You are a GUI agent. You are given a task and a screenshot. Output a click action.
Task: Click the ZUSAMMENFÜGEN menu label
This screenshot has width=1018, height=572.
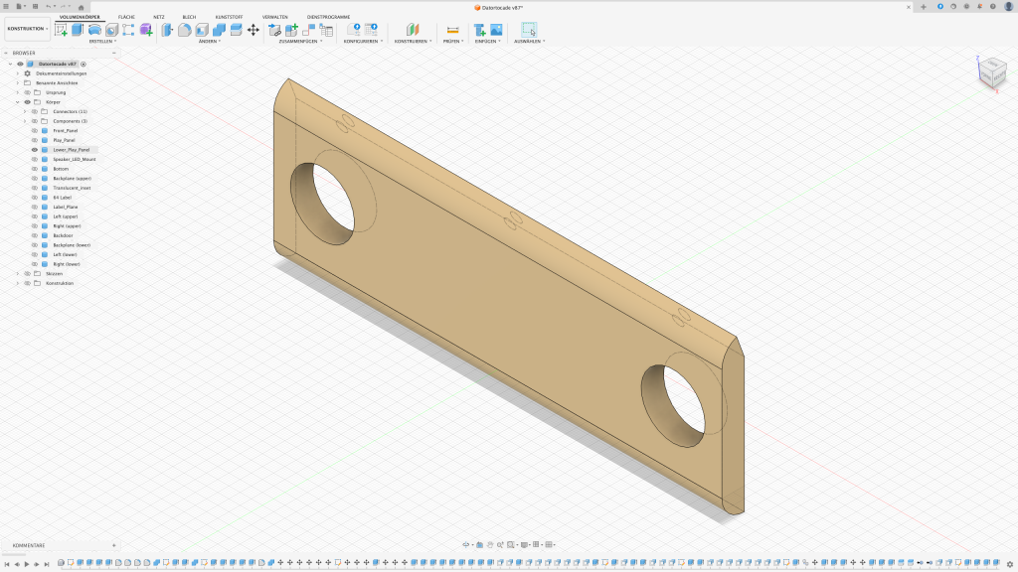coord(298,42)
